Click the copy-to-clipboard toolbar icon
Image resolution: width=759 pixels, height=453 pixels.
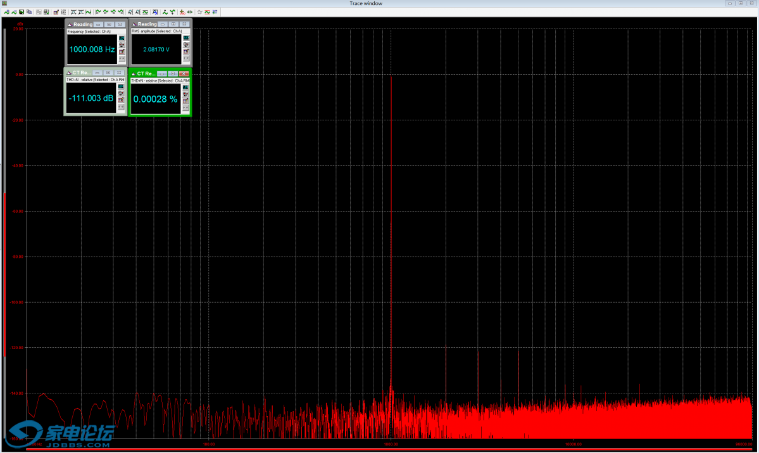[x=28, y=11]
